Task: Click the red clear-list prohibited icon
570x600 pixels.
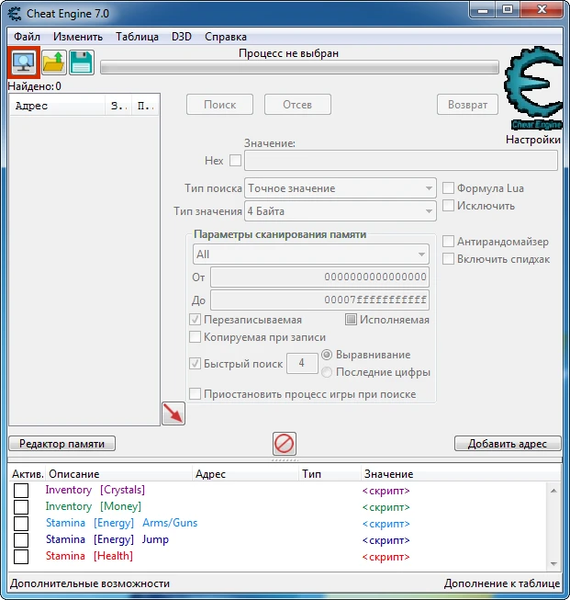Action: click(x=285, y=444)
